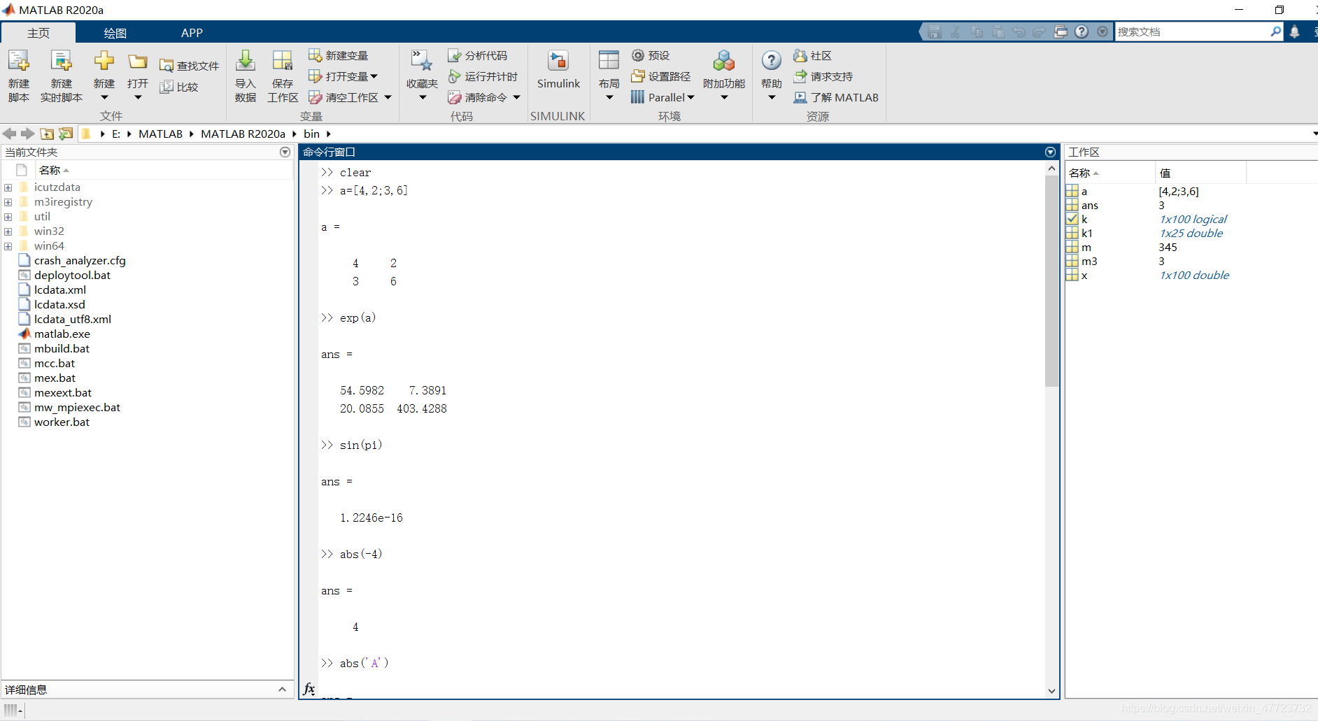The width and height of the screenshot is (1318, 721).
Task: Click the 导入数据 (Import Data) icon
Action: tap(245, 62)
